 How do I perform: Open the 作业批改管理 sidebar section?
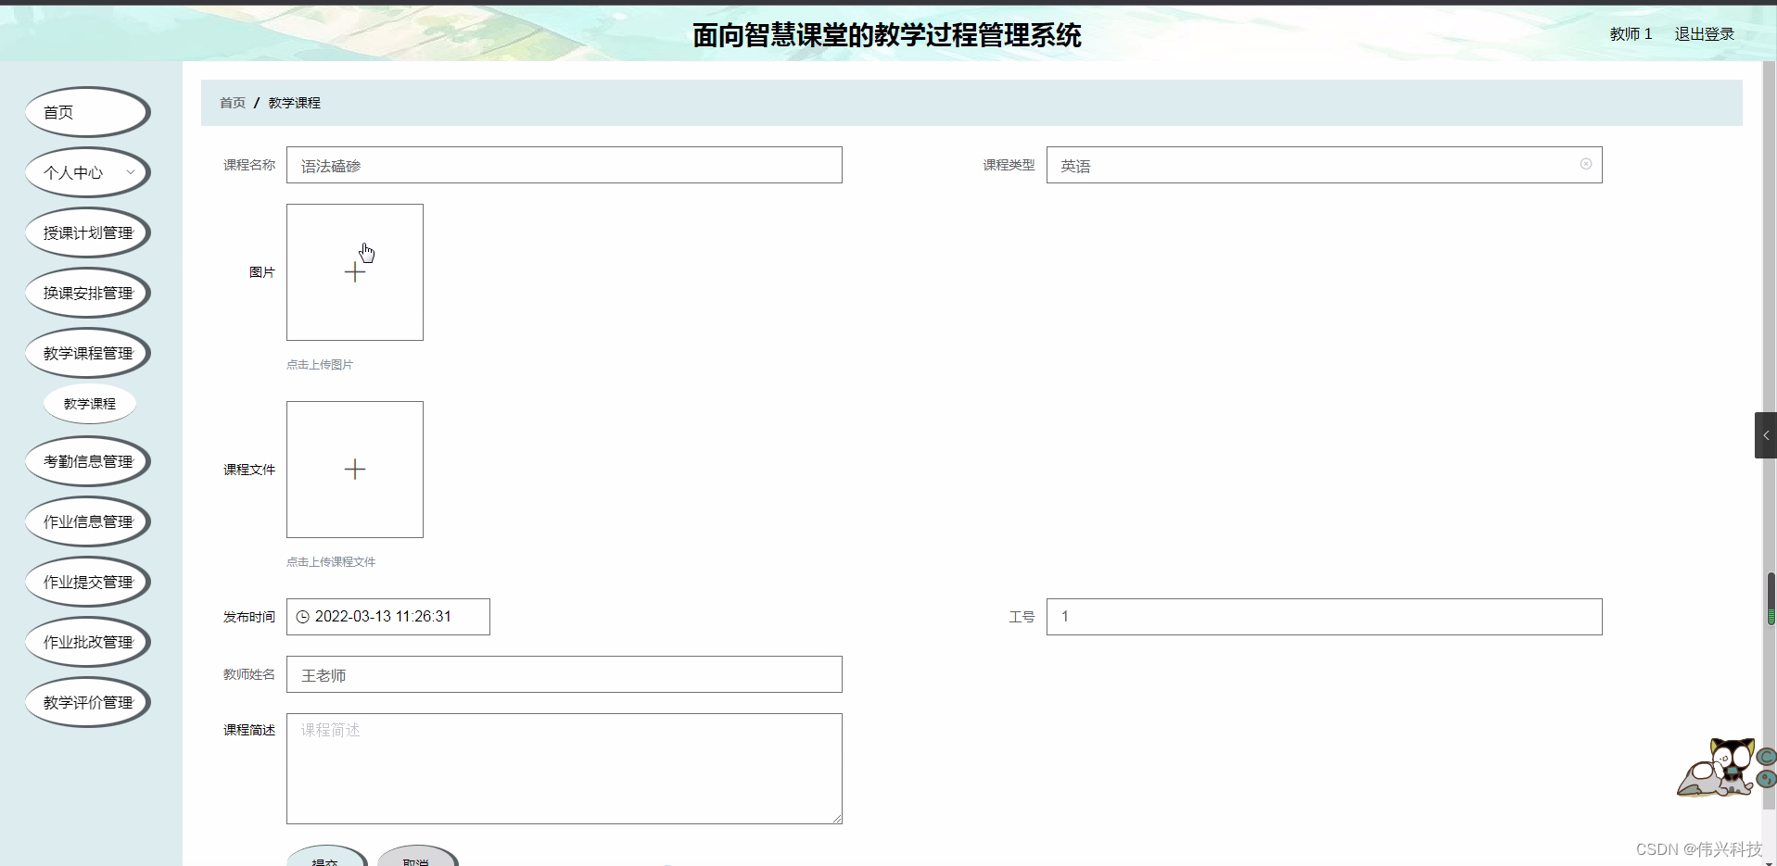(87, 641)
